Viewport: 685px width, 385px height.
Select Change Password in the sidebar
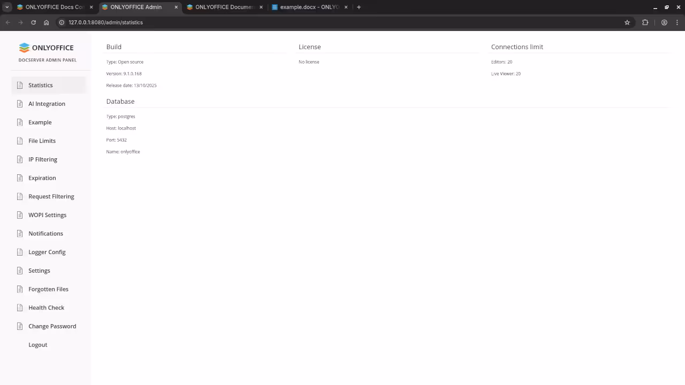click(x=52, y=326)
